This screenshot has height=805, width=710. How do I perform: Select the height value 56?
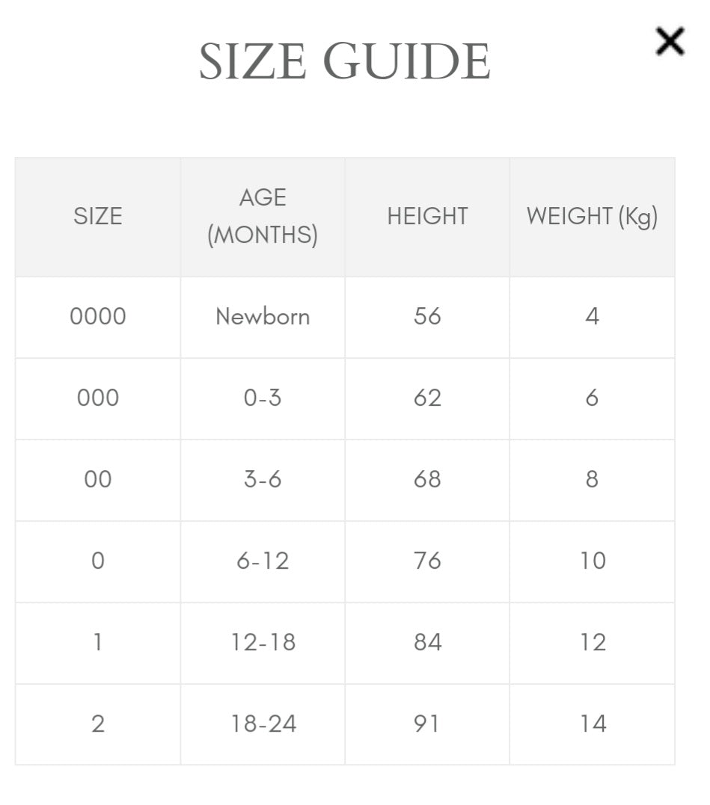tap(427, 317)
